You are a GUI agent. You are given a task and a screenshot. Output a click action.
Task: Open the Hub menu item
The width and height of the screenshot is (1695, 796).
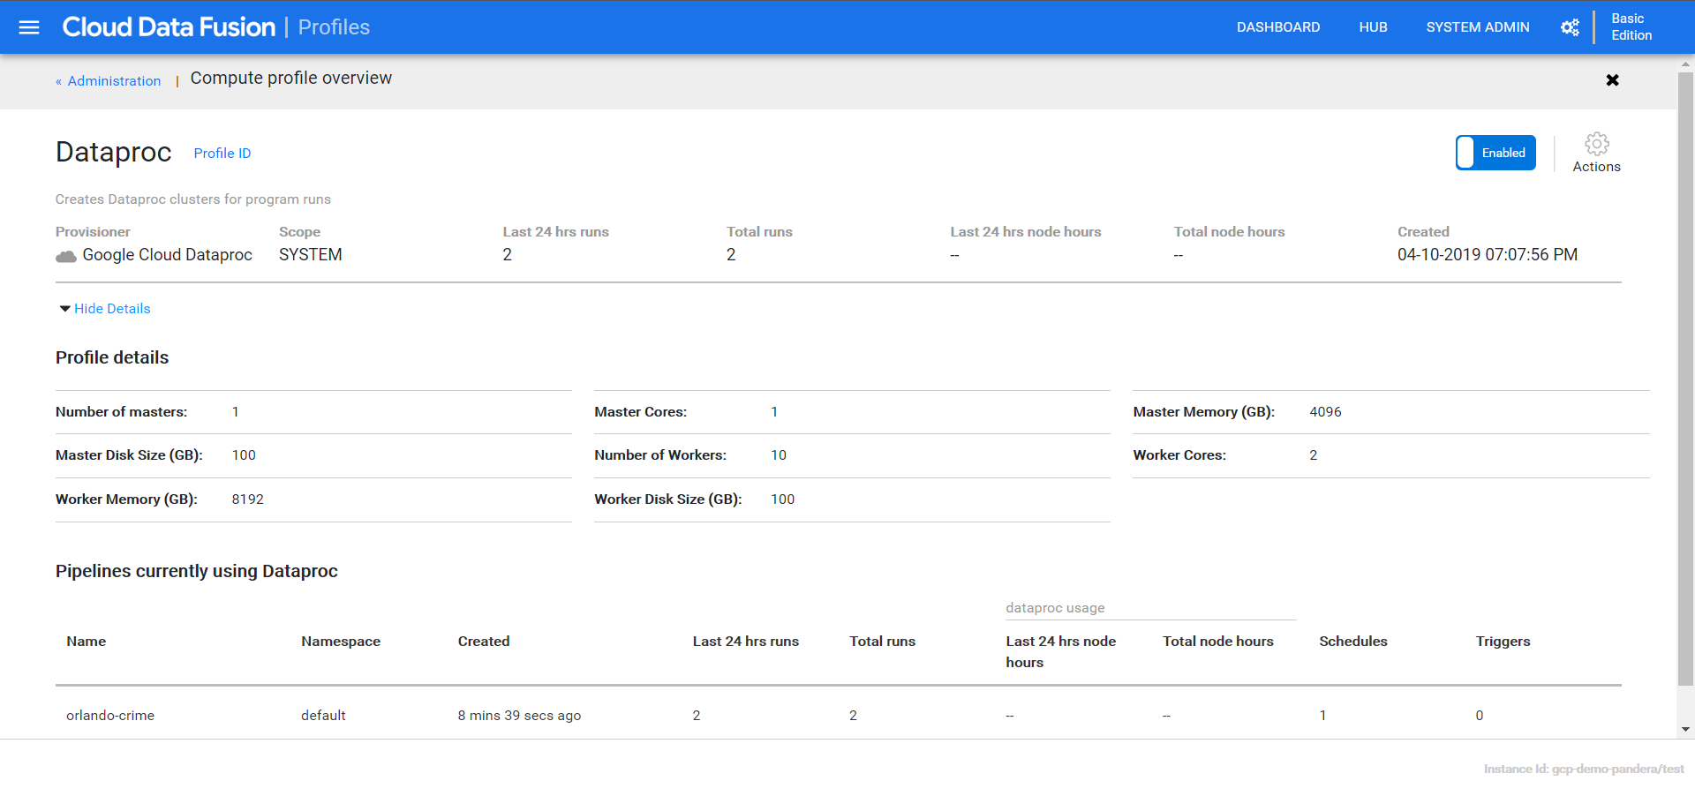(x=1373, y=27)
